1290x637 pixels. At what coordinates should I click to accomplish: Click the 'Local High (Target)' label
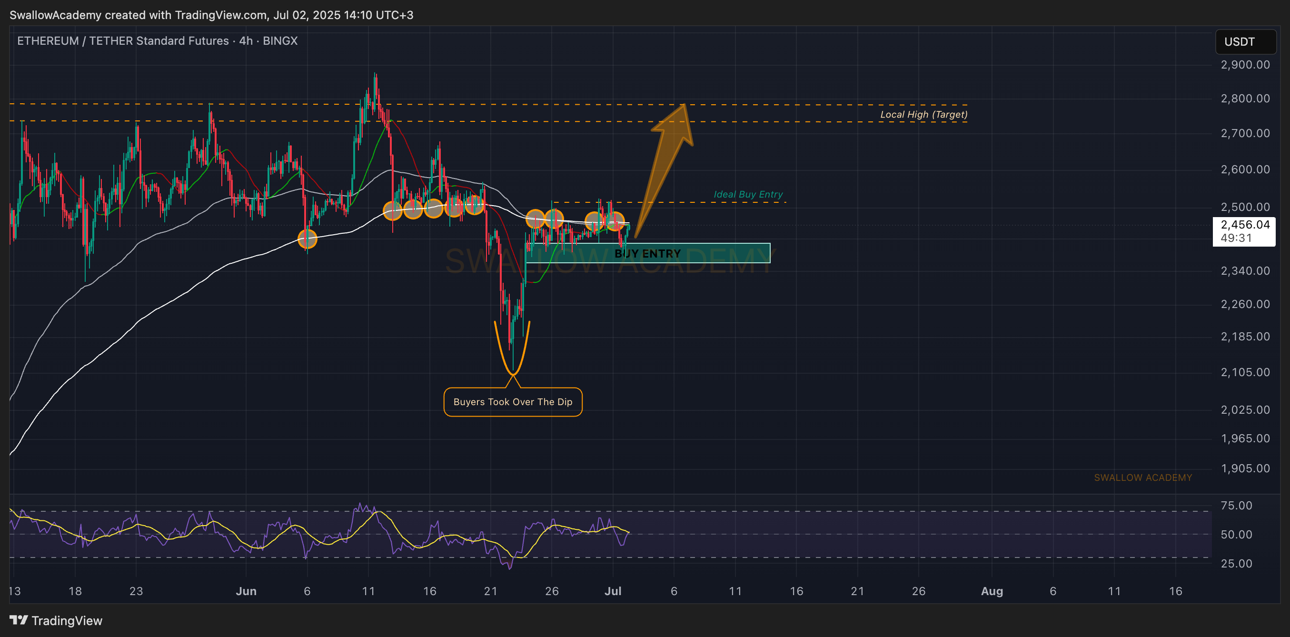pos(923,114)
